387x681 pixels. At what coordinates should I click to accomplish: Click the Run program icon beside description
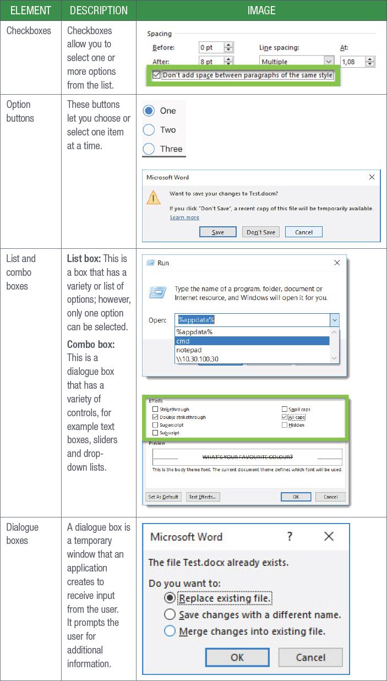pyautogui.click(x=157, y=293)
